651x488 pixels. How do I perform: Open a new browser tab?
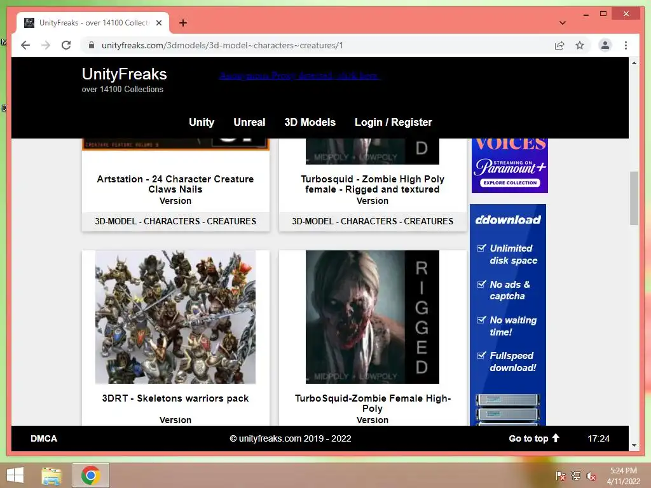[183, 23]
